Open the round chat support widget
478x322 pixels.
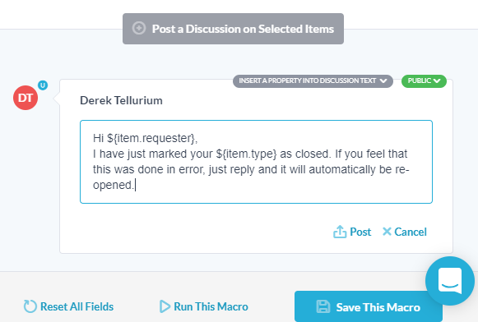450,281
